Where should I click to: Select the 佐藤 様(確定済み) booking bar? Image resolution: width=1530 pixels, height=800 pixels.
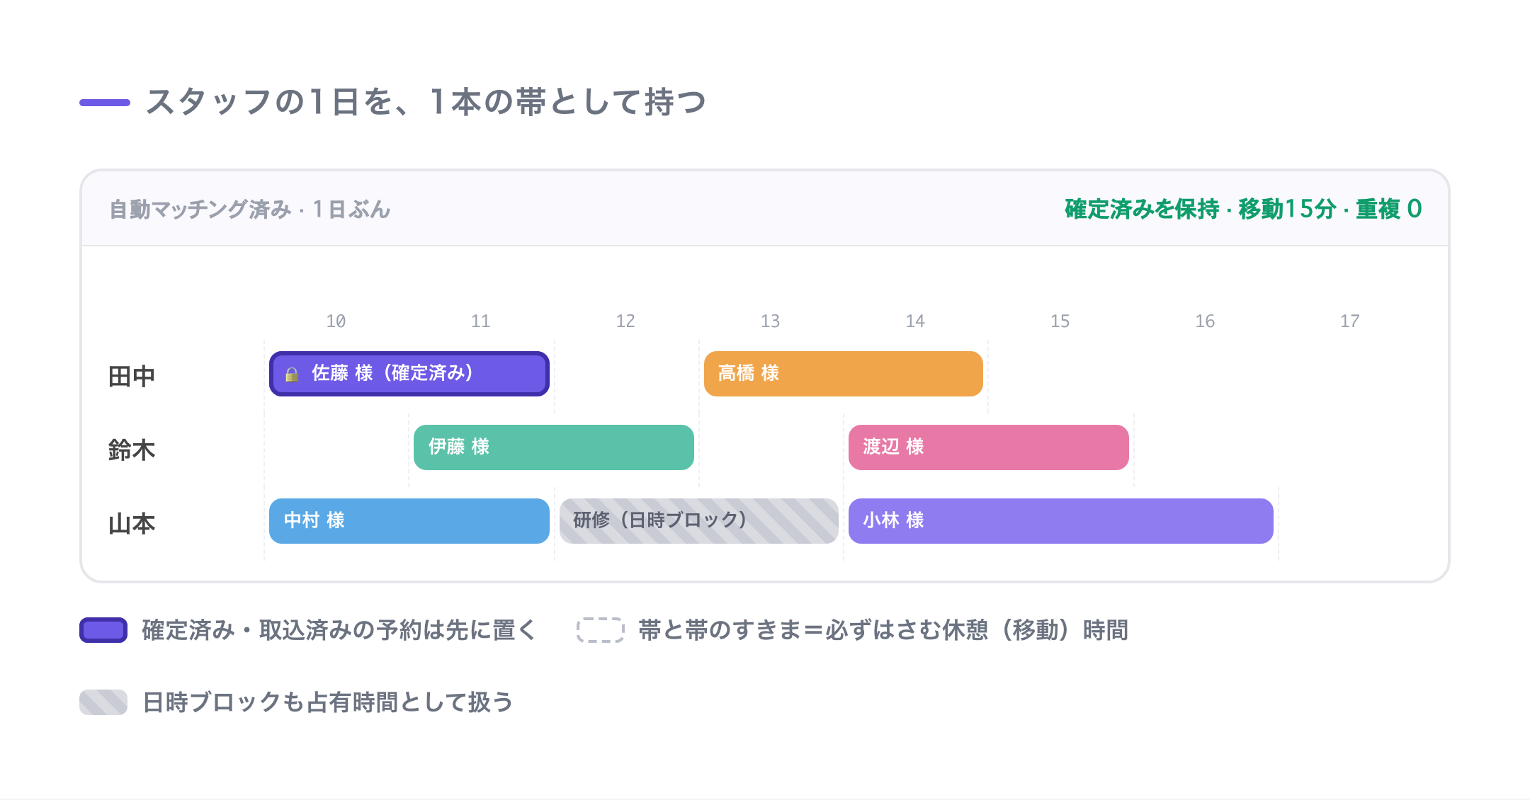409,374
